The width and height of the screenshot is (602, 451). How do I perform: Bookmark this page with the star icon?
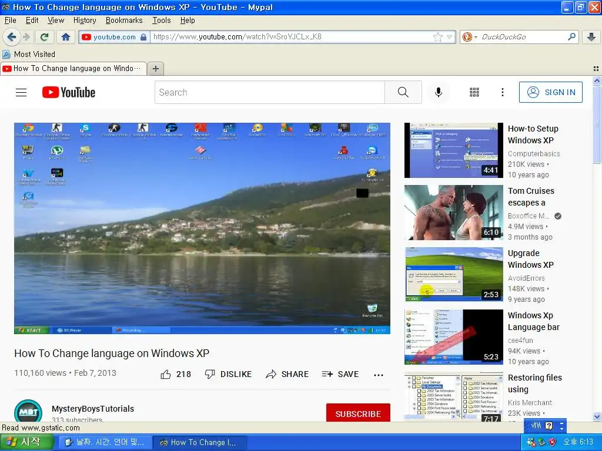[437, 37]
